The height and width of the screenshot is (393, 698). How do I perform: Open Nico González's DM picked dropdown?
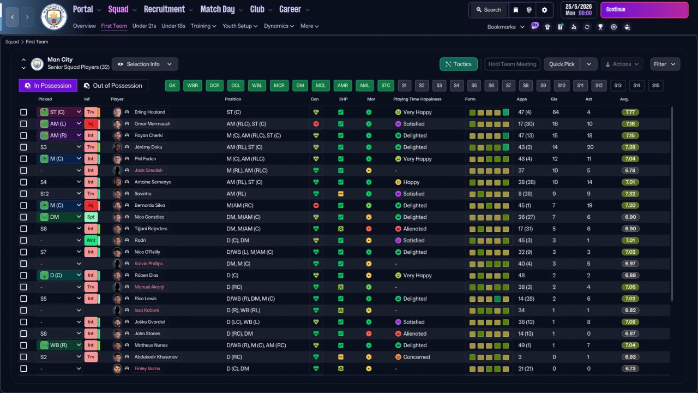pyautogui.click(x=59, y=217)
